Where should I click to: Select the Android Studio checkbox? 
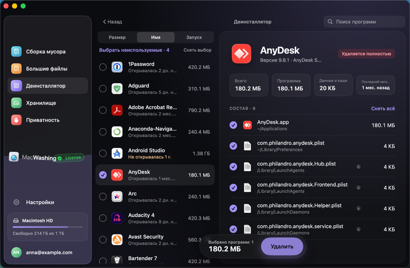point(103,153)
